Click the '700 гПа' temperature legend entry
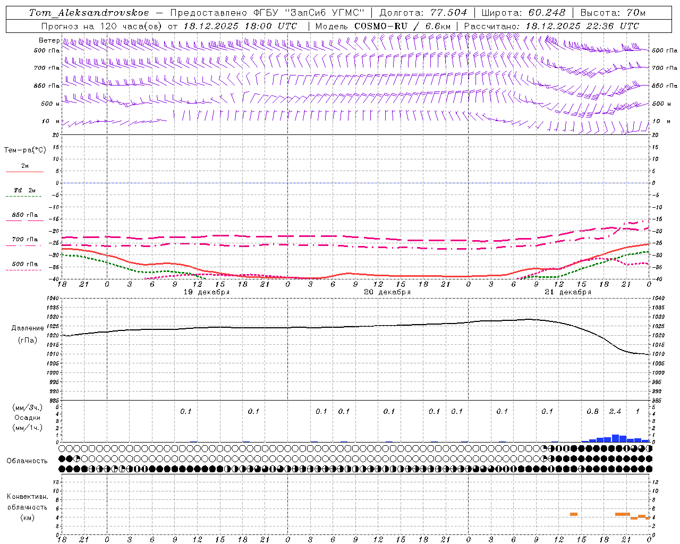680x544 pixels. pyautogui.click(x=25, y=240)
